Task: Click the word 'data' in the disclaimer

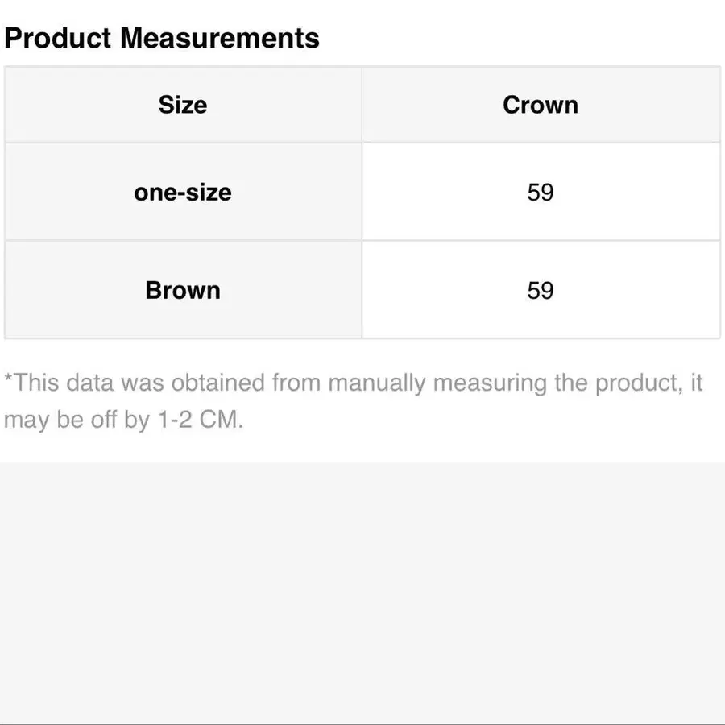Action: click(90, 382)
